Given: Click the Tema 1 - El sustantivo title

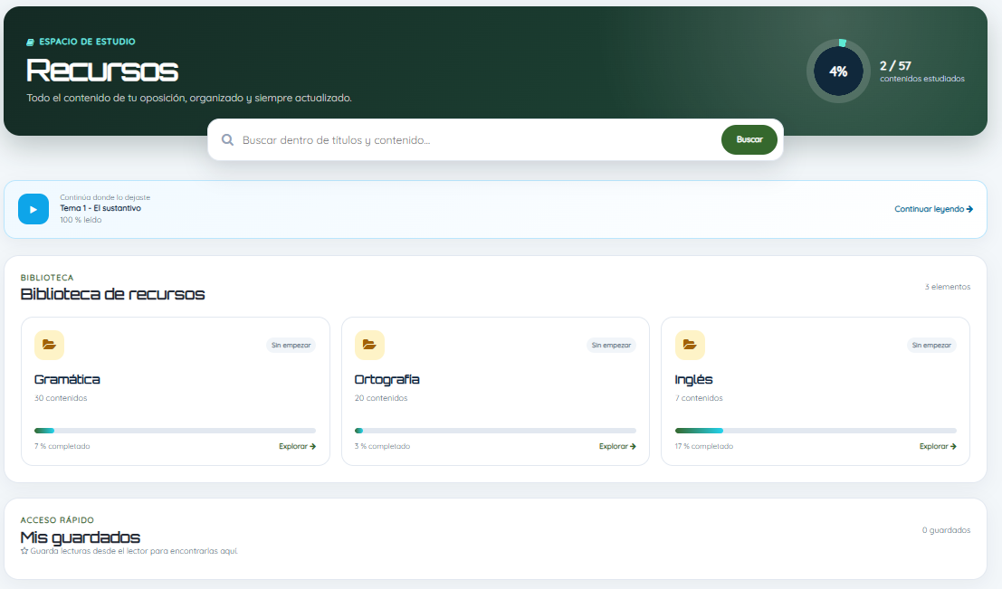Looking at the screenshot, I should [100, 208].
